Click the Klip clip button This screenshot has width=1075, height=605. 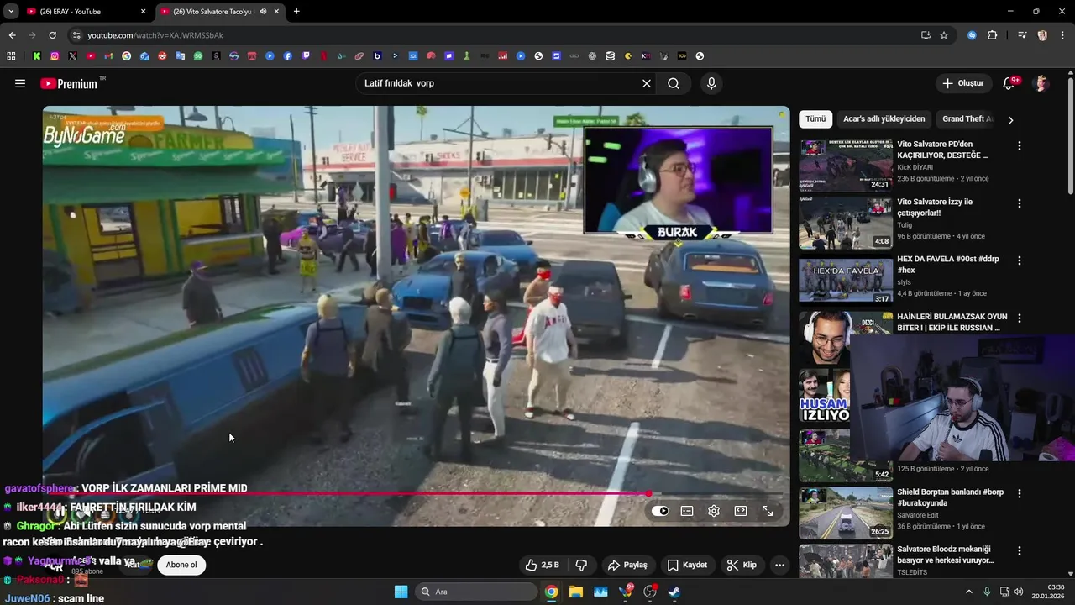pyautogui.click(x=742, y=565)
